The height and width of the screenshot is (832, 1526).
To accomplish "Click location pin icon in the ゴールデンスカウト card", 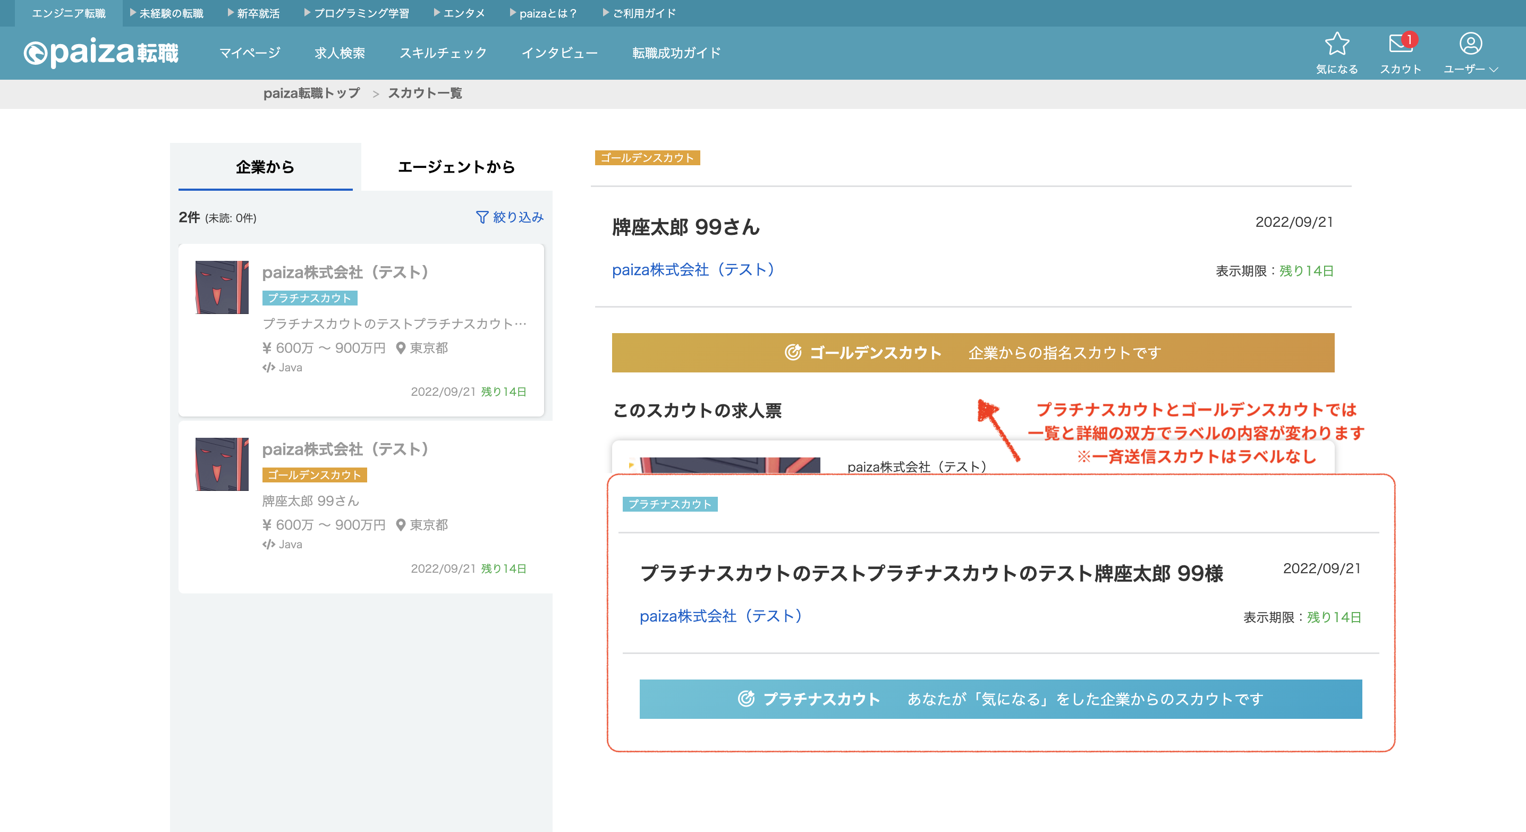I will 401,525.
